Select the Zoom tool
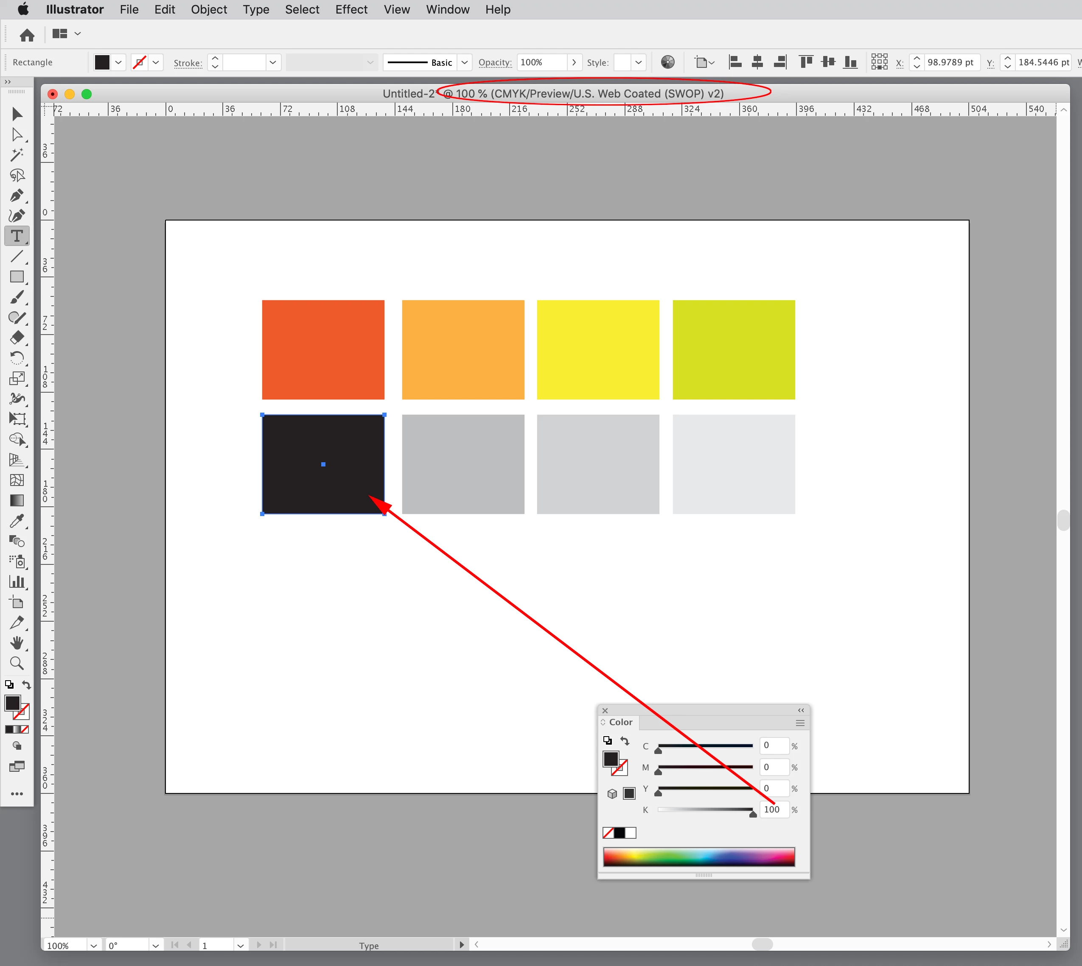This screenshot has width=1082, height=966. pos(17,663)
